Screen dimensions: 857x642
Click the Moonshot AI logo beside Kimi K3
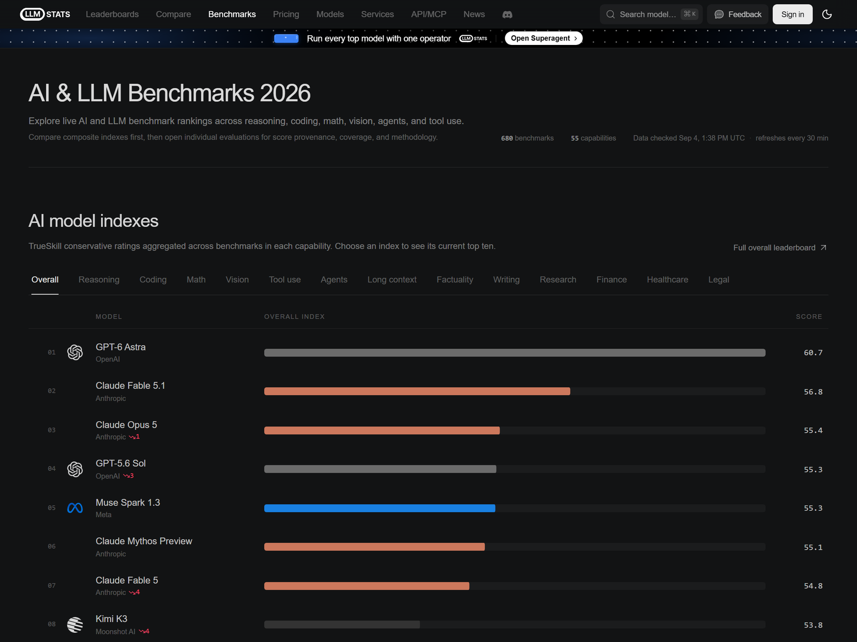coord(75,624)
